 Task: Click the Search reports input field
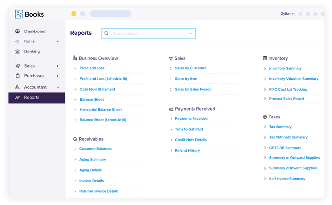click(x=149, y=33)
